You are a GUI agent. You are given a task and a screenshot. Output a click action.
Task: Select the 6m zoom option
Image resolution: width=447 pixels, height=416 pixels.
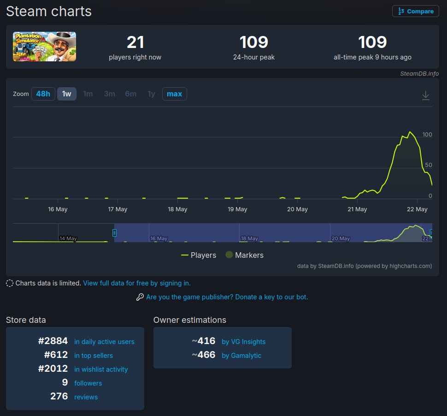(x=130, y=94)
